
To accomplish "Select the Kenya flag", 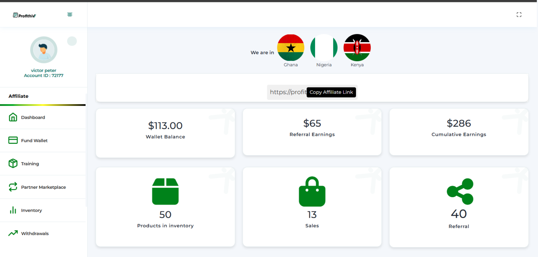I will (x=357, y=48).
